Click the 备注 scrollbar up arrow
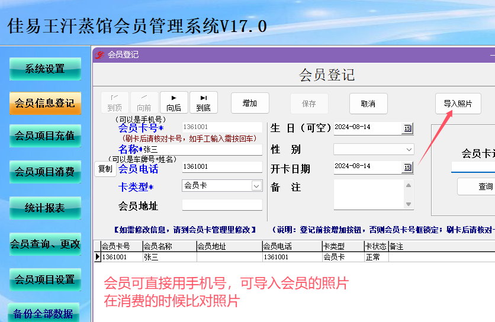Viewport: 495px width, 322px height. click(409, 185)
